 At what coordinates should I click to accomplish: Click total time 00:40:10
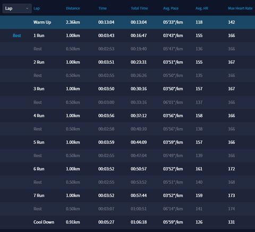coord(139,129)
